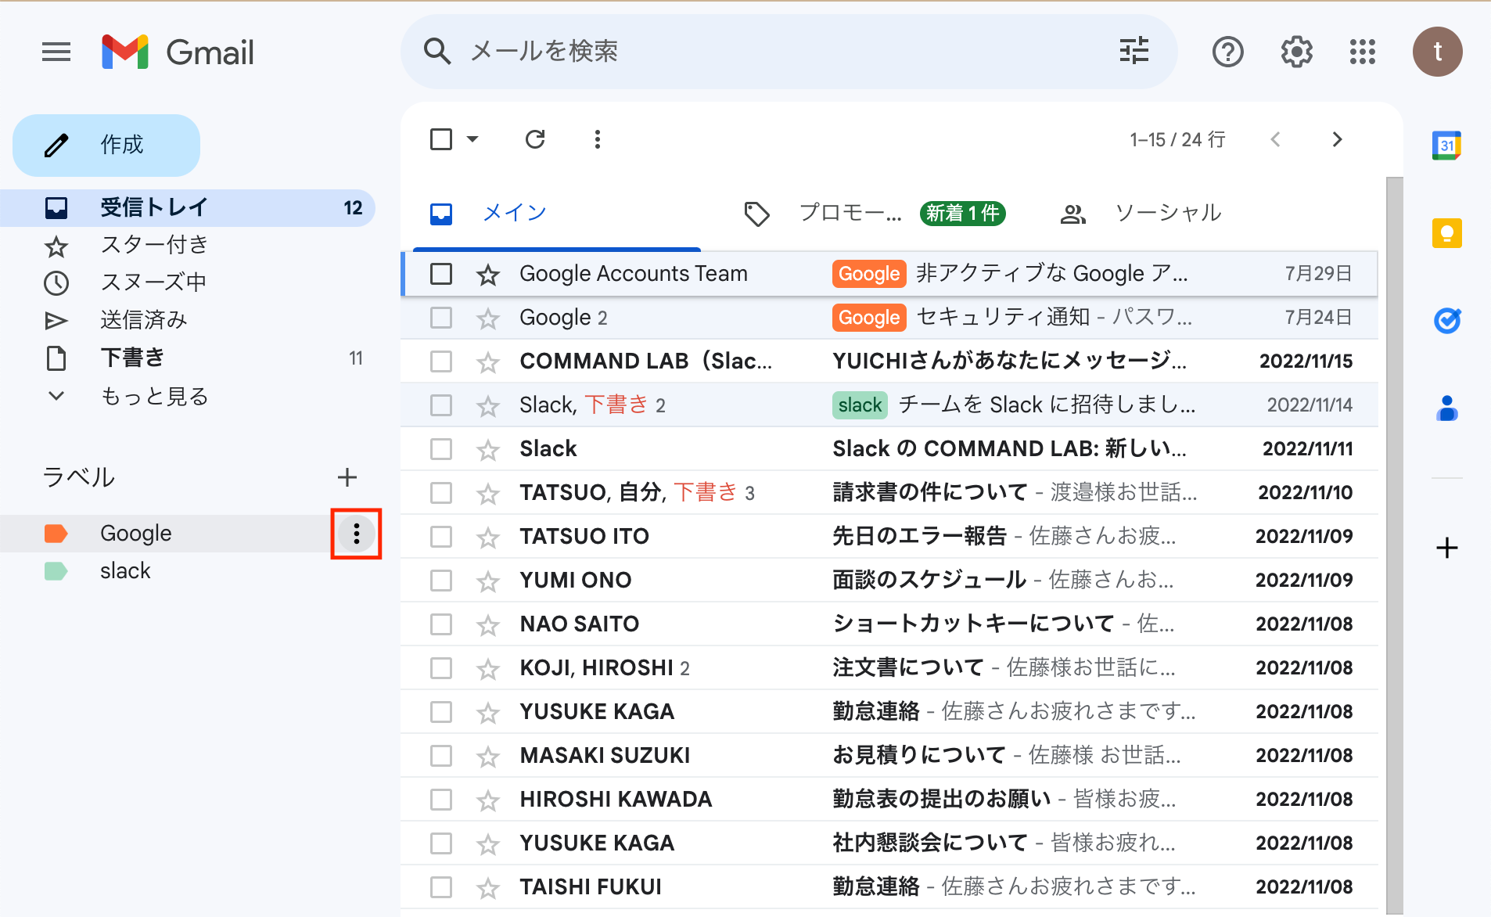Open 下書き folder

(x=188, y=358)
